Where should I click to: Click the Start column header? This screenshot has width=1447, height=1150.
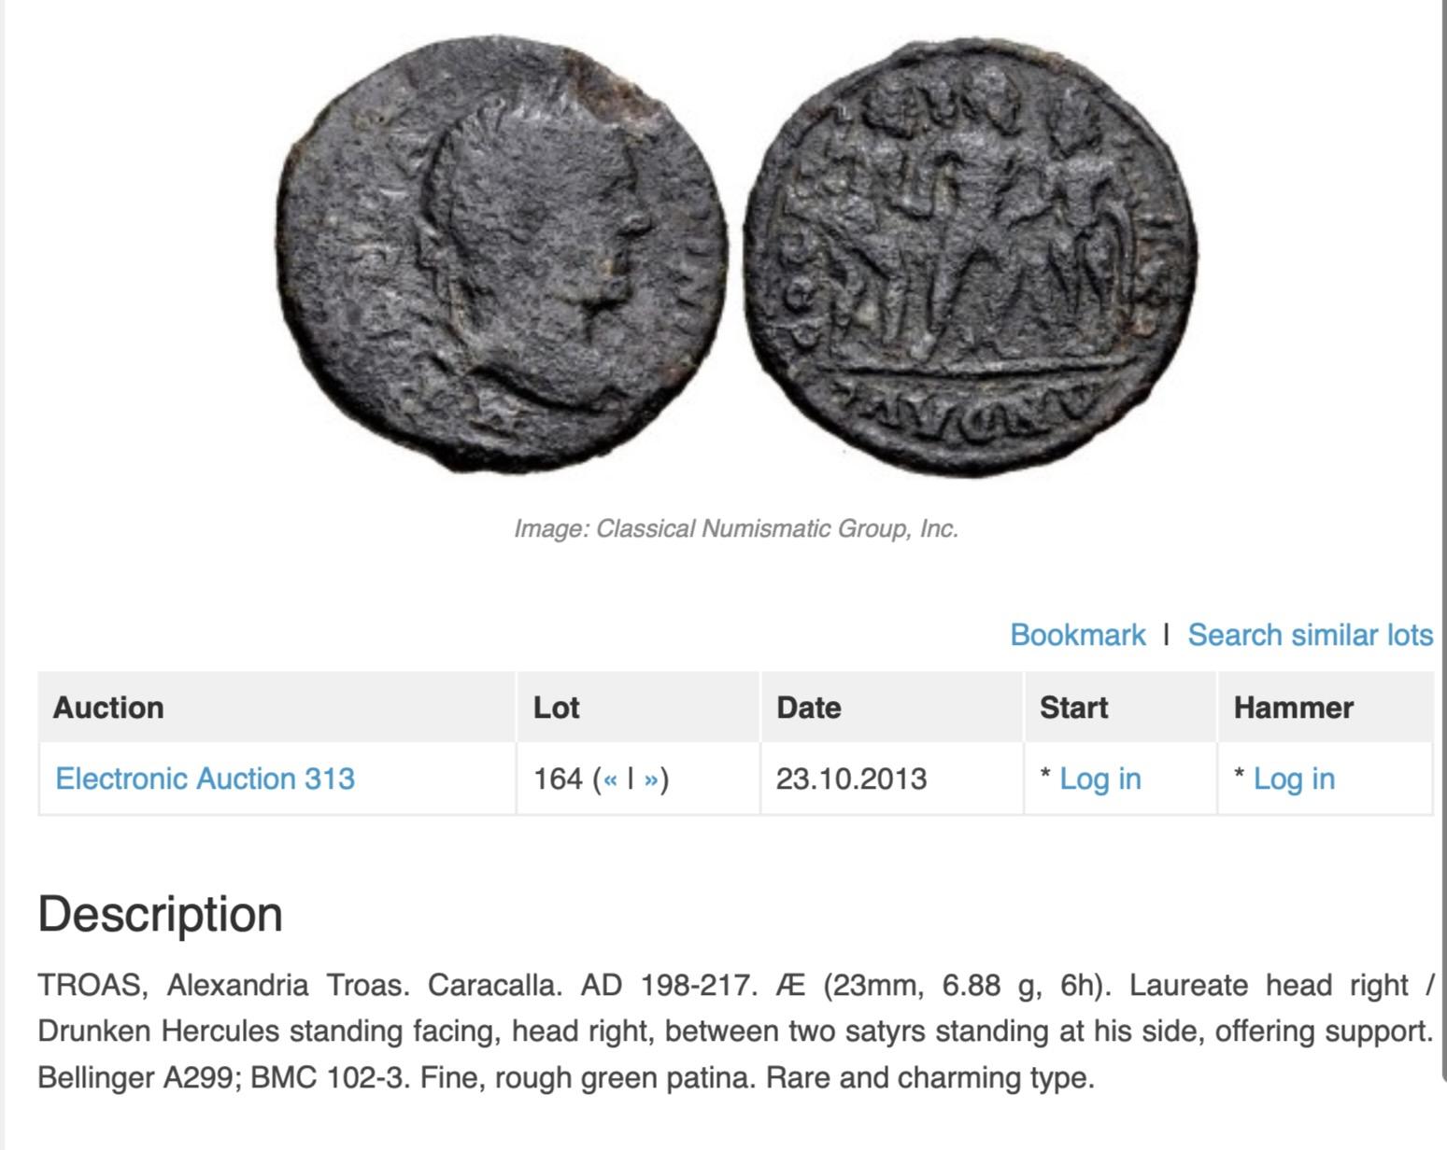tap(1073, 708)
